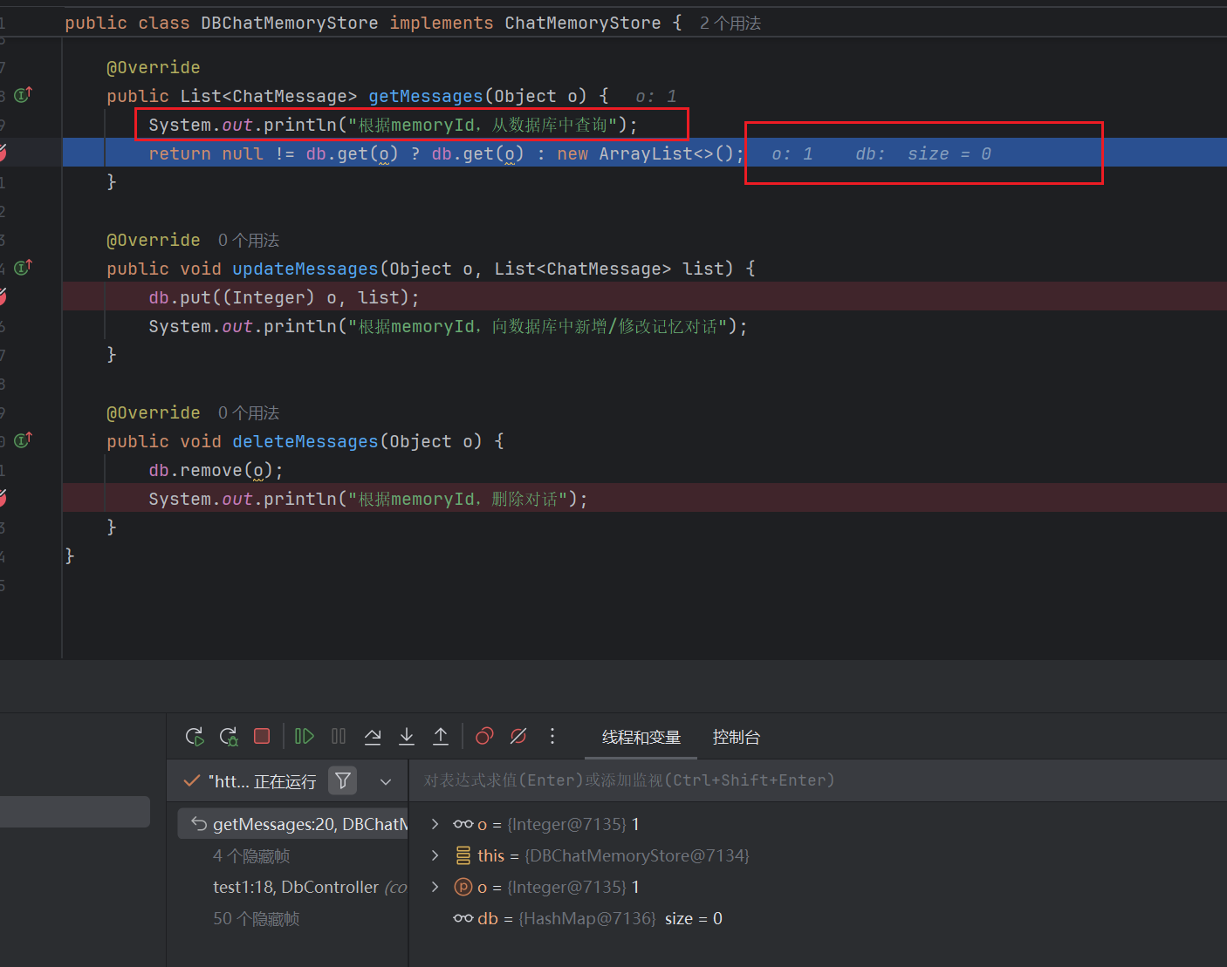Expand the parameter o = {Integer@7135} variable
Image resolution: width=1227 pixels, height=967 pixels.
click(435, 887)
